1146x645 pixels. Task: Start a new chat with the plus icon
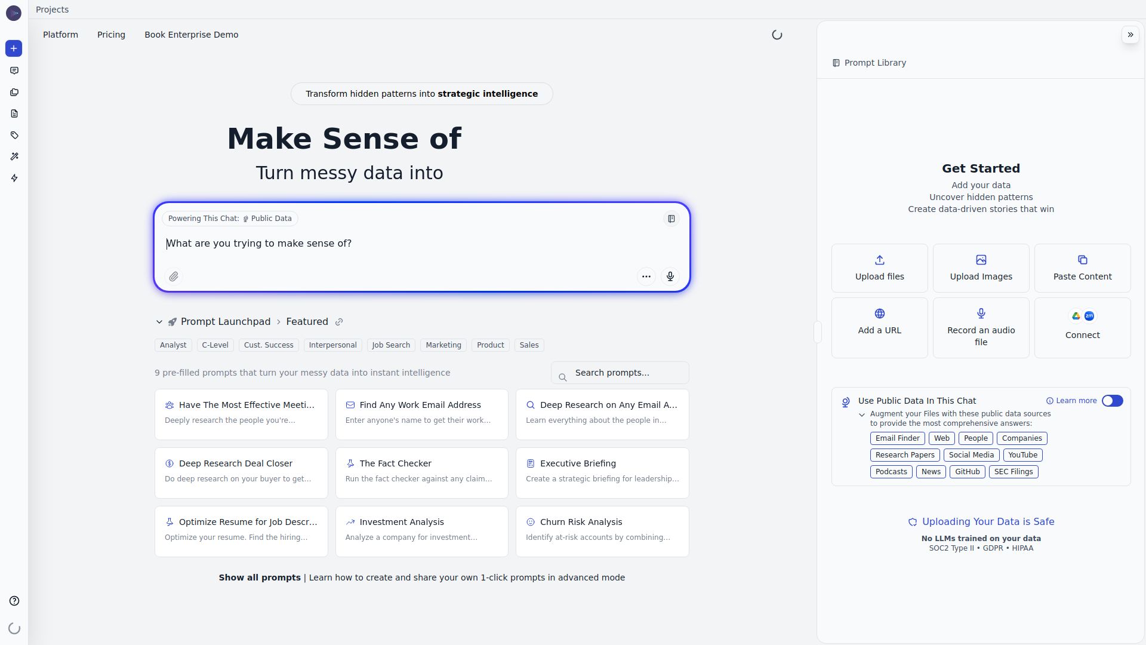pos(14,48)
